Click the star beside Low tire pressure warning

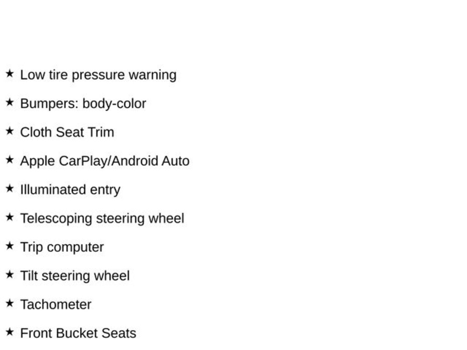click(10, 73)
